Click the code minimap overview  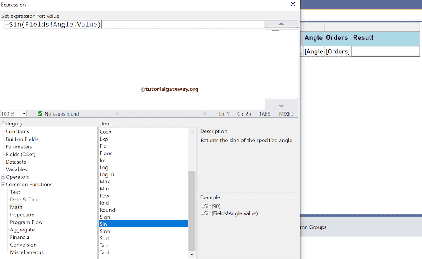click(281, 63)
